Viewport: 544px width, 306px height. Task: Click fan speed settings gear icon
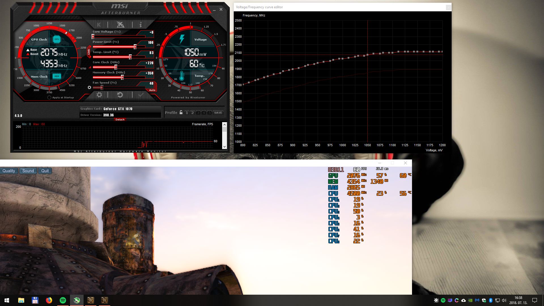click(x=90, y=88)
